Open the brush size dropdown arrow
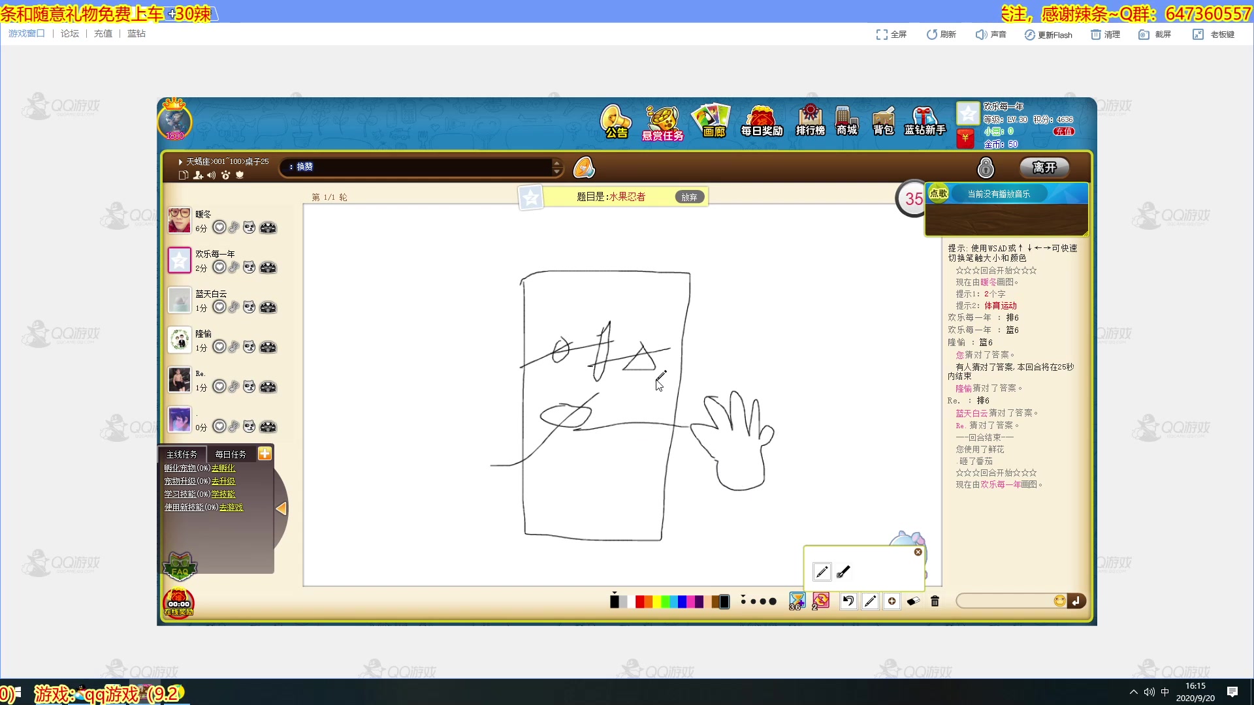 coord(743,595)
